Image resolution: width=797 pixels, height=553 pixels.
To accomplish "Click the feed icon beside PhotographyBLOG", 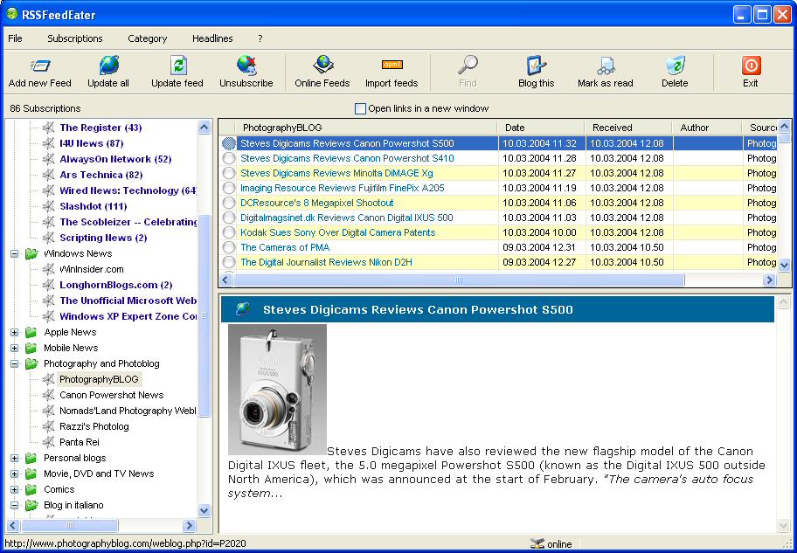I will click(x=48, y=379).
